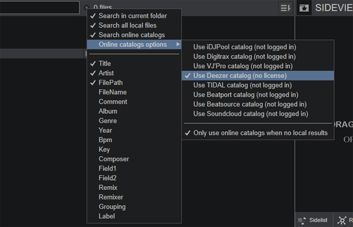353x227 pixels.
Task: Select Use Beatsource catalog option
Action: click(258, 104)
